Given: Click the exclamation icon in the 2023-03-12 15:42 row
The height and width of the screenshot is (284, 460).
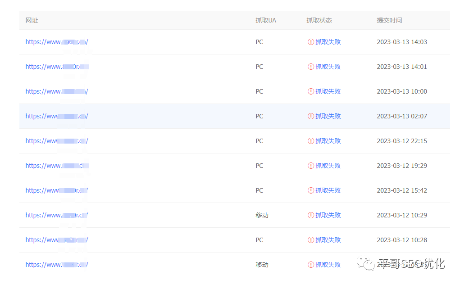Looking at the screenshot, I should point(311,190).
